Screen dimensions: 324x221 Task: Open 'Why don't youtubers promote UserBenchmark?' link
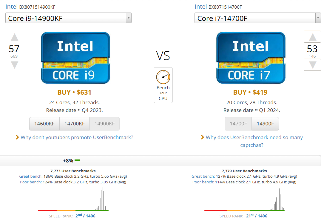[77, 137]
